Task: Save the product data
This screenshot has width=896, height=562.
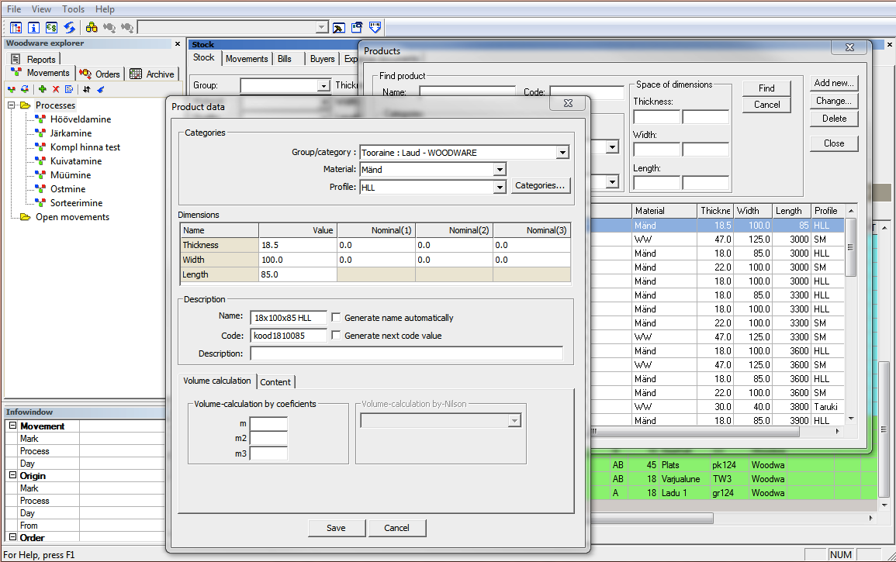Action: point(336,528)
